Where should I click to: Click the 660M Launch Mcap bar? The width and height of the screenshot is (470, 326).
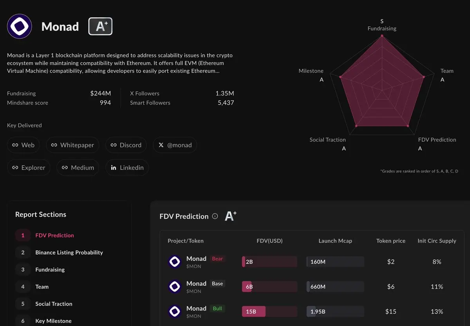coord(335,287)
